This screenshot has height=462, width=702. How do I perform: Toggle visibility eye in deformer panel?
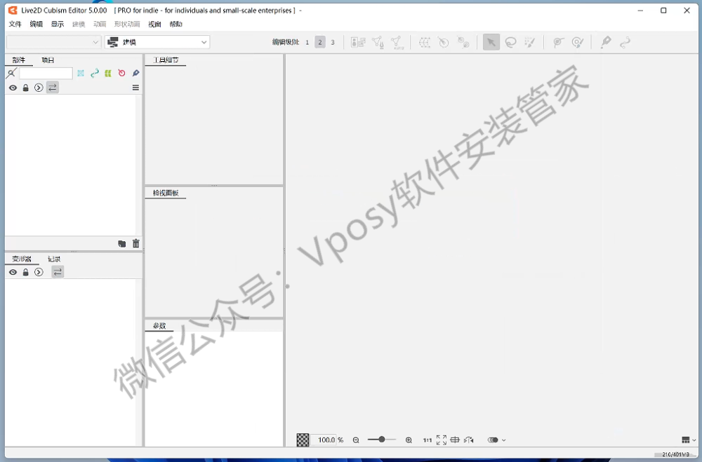point(13,272)
